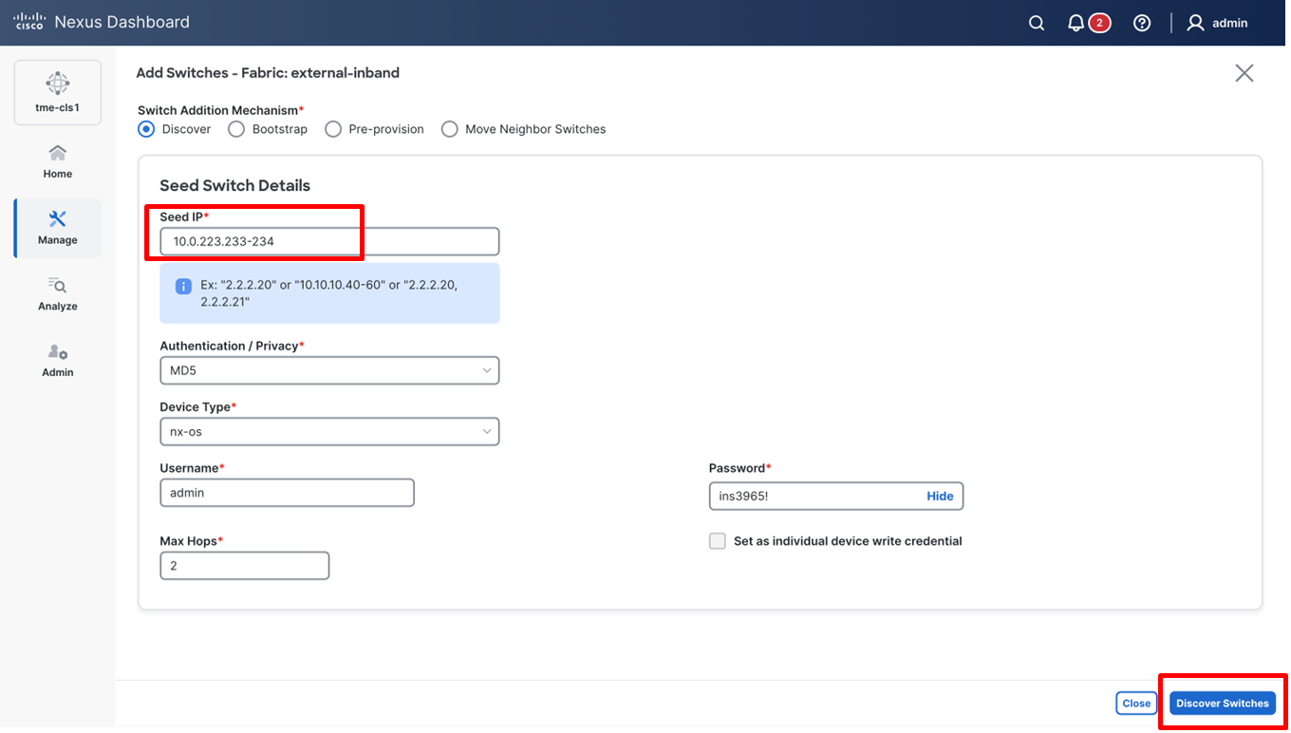1291x733 pixels.
Task: Open the Analyze section in sidebar
Action: (x=58, y=294)
